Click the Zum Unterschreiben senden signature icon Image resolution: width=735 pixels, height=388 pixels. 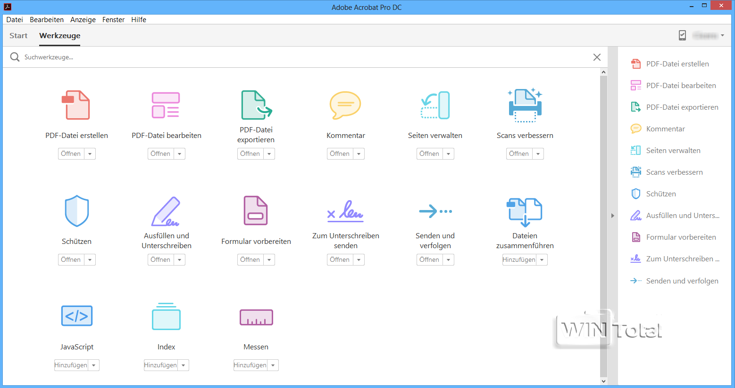[345, 210]
